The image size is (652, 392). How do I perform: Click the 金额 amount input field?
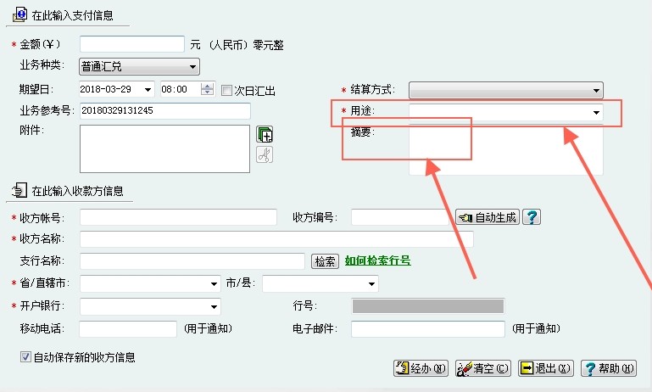[131, 44]
